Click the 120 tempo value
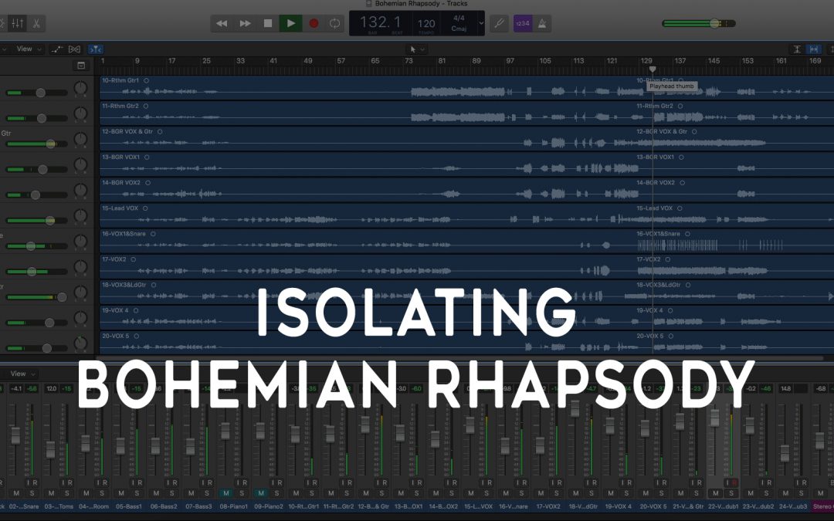This screenshot has height=521, width=834. click(426, 23)
